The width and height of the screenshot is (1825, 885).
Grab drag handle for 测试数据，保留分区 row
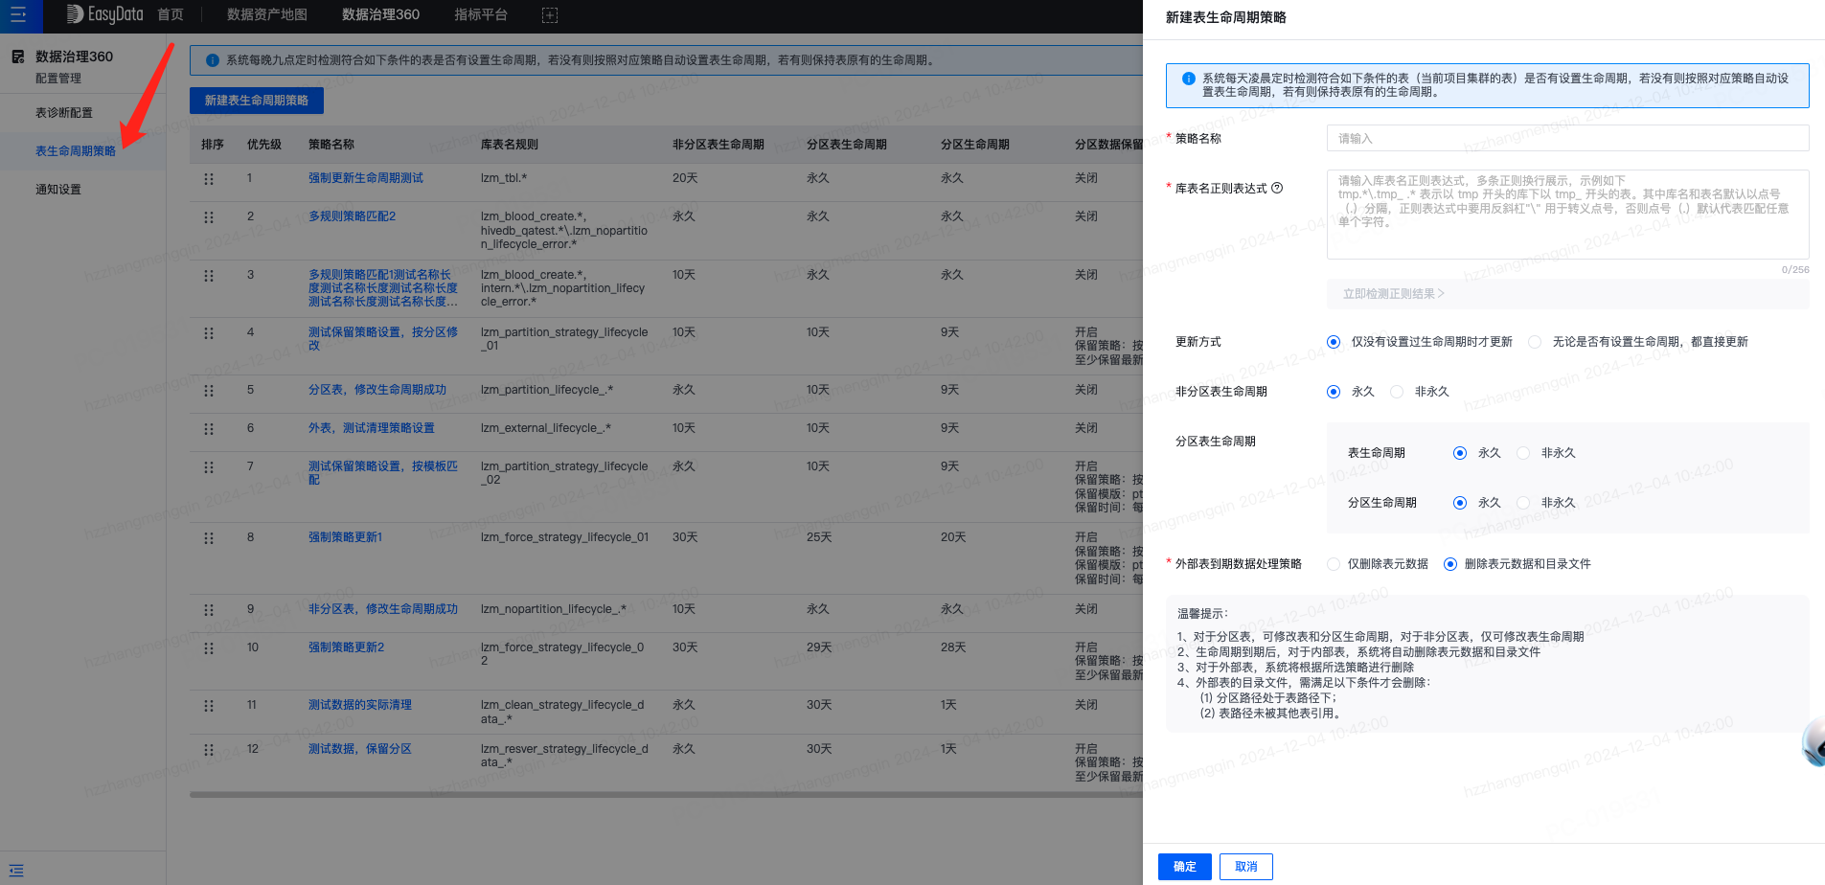[209, 750]
